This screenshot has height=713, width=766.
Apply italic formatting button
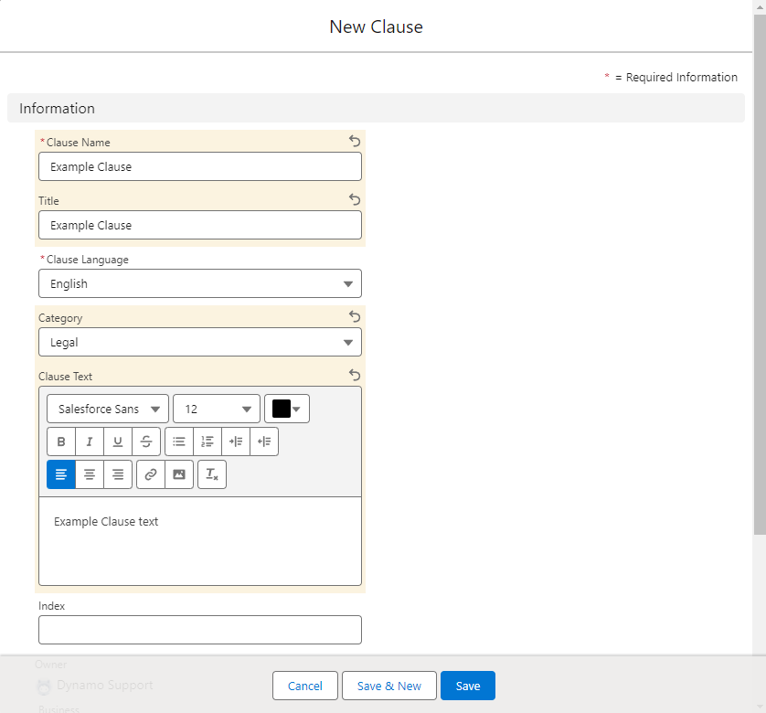90,442
